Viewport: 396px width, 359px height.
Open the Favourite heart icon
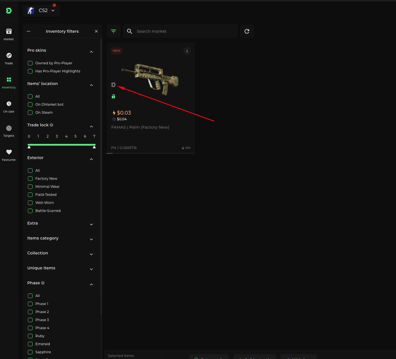(9, 152)
